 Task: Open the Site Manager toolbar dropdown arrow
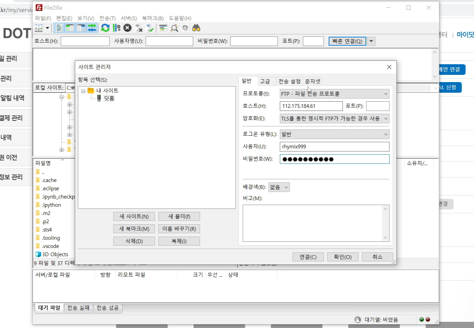coord(47,28)
